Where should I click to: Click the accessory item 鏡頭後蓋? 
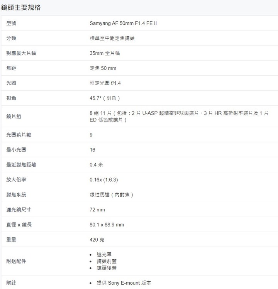pos(107,268)
